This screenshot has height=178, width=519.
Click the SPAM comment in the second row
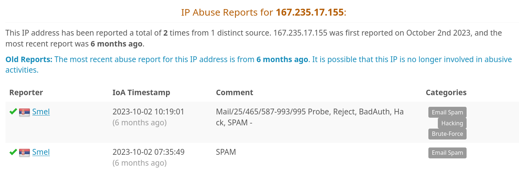pos(226,152)
